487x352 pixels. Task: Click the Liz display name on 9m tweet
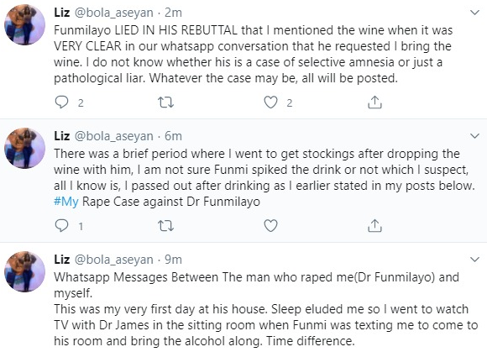(x=62, y=260)
